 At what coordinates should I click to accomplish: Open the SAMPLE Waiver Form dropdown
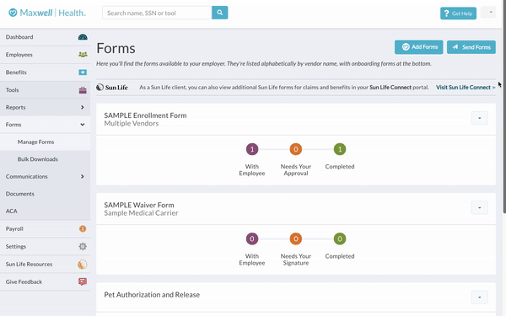coord(480,207)
